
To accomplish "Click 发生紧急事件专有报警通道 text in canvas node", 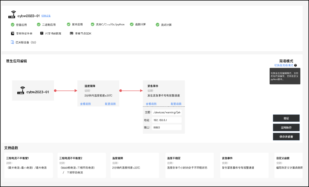I will coord(163,96).
